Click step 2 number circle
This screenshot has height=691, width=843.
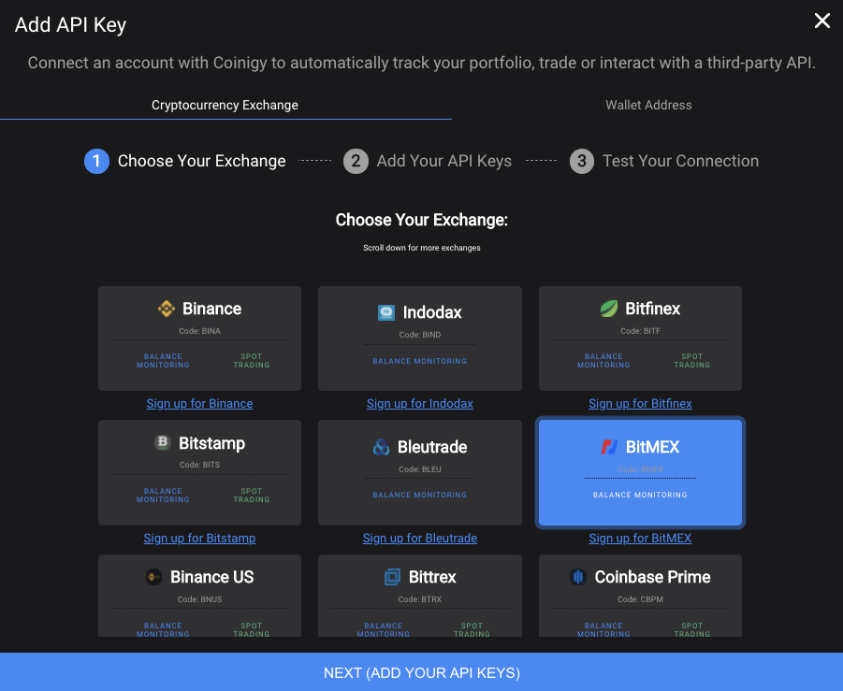click(356, 161)
